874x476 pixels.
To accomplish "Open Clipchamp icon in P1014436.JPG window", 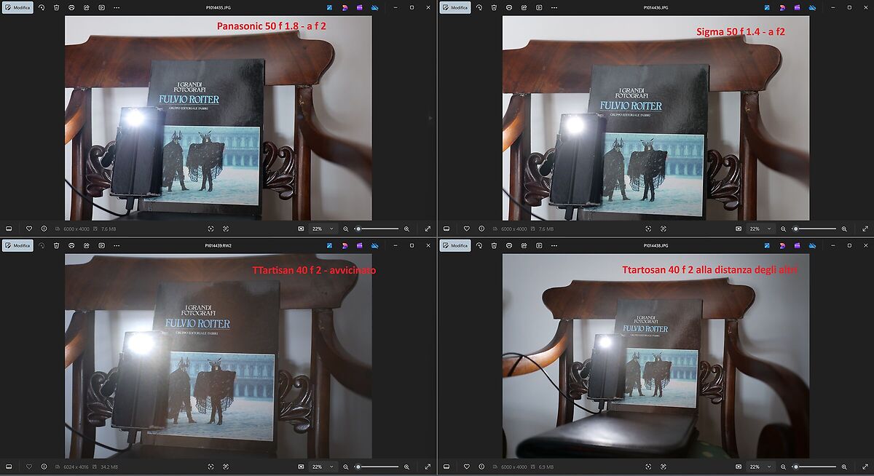I will pos(796,7).
